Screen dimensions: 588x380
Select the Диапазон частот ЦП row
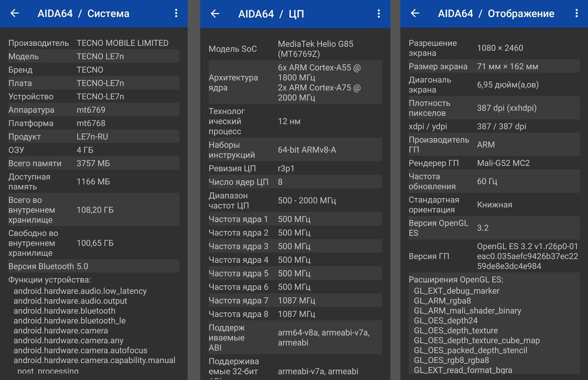pos(295,200)
